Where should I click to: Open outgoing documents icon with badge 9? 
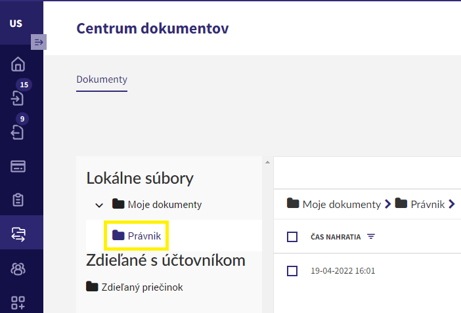pyautogui.click(x=18, y=133)
